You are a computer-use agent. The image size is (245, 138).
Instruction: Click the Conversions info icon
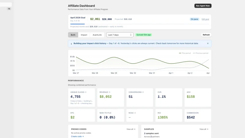pyautogui.click(x=143, y=92)
